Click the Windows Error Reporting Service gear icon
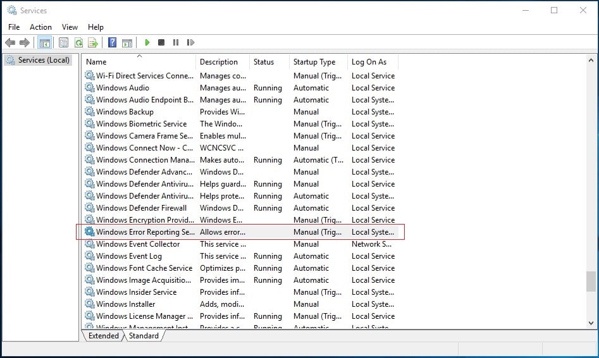The width and height of the screenshot is (599, 358). 89,231
